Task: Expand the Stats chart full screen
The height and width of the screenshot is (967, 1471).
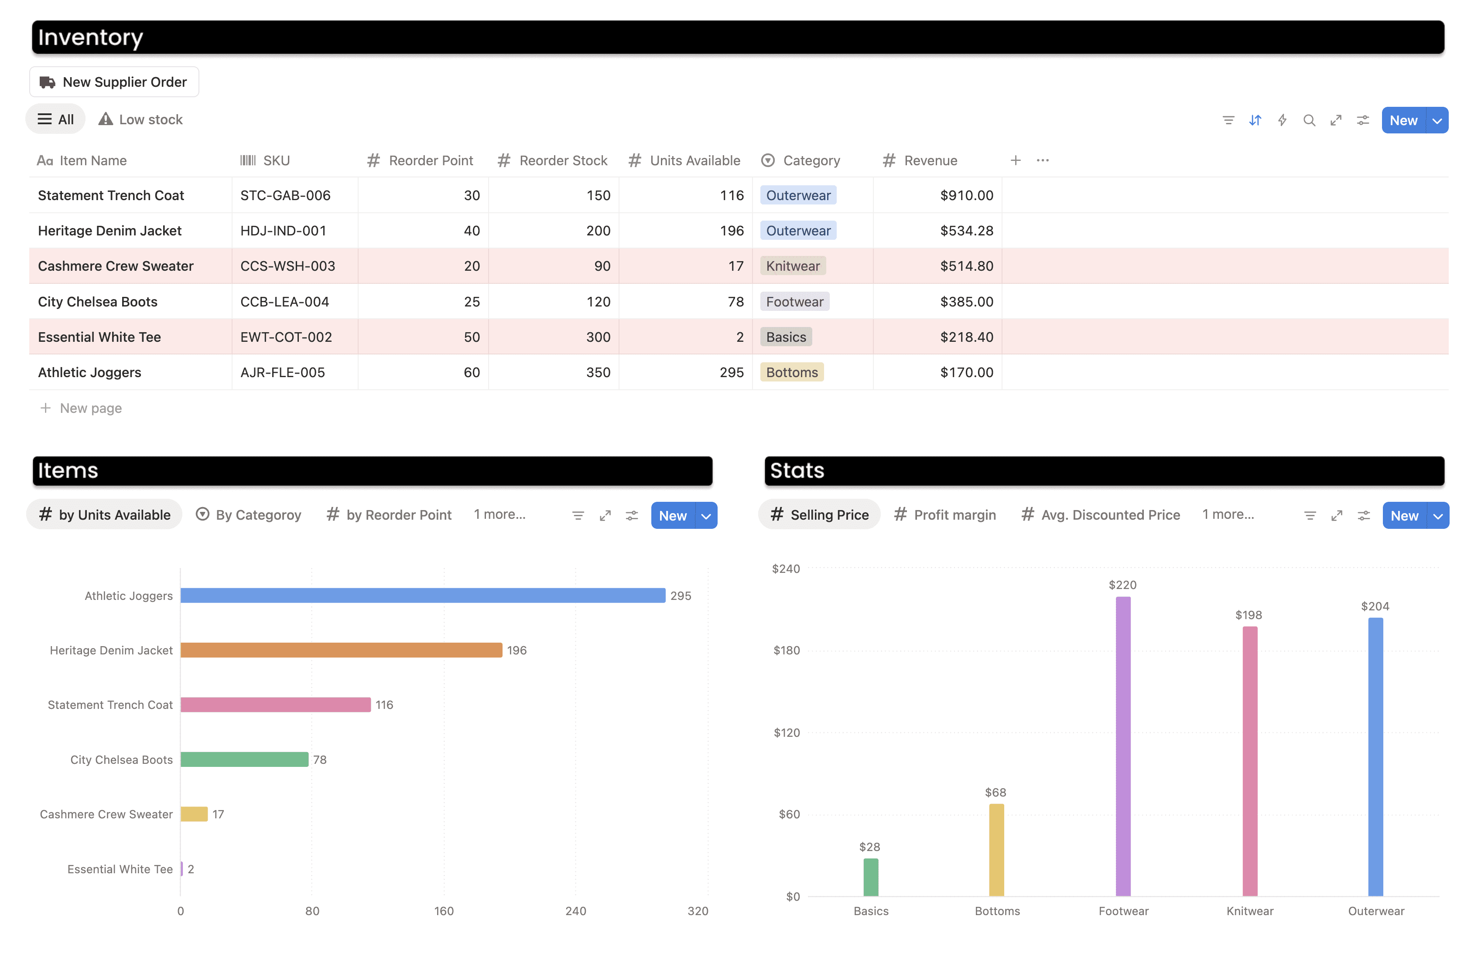Action: coord(1336,516)
